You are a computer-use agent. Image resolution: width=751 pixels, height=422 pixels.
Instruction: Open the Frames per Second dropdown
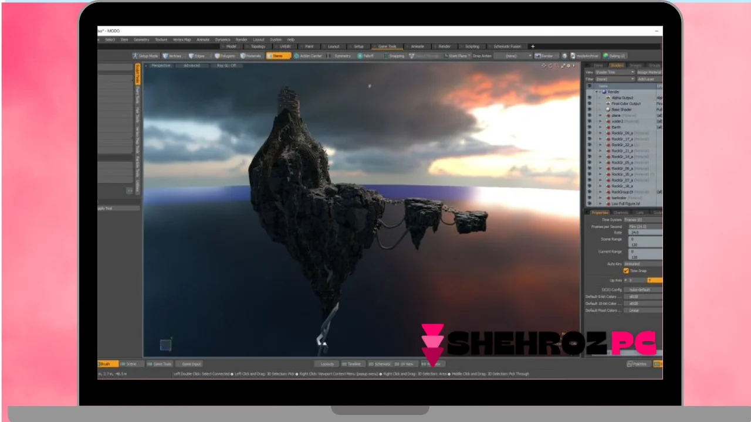[645, 226]
